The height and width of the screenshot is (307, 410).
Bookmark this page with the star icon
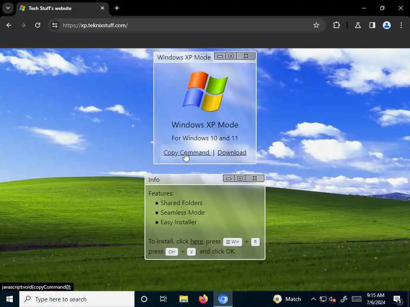pos(316,25)
